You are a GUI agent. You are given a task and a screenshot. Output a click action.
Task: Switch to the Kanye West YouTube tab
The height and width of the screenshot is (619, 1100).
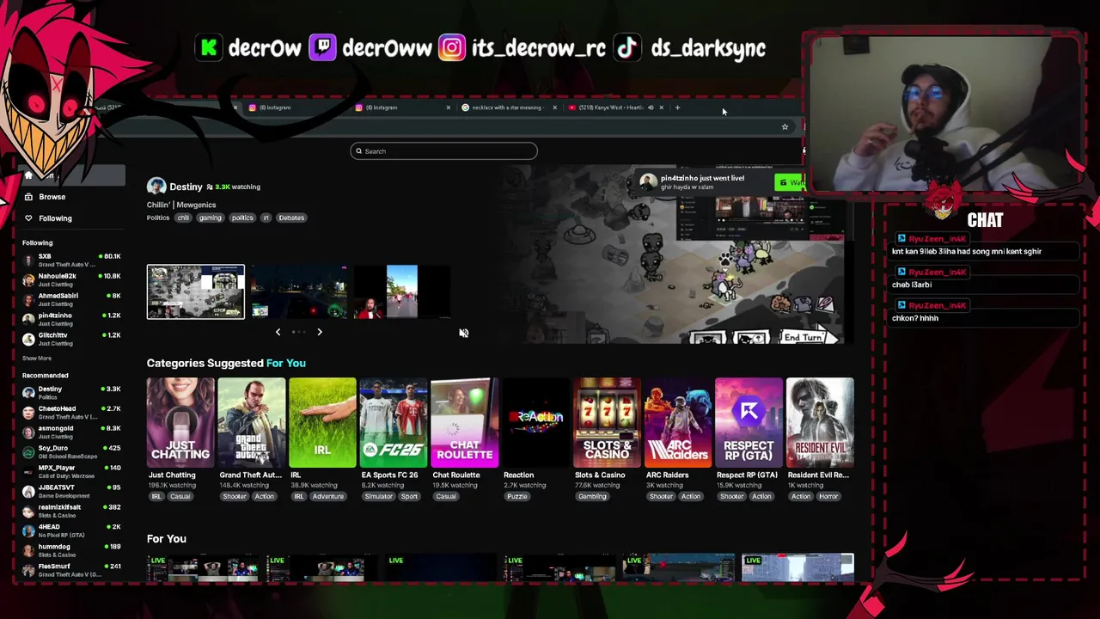[610, 107]
